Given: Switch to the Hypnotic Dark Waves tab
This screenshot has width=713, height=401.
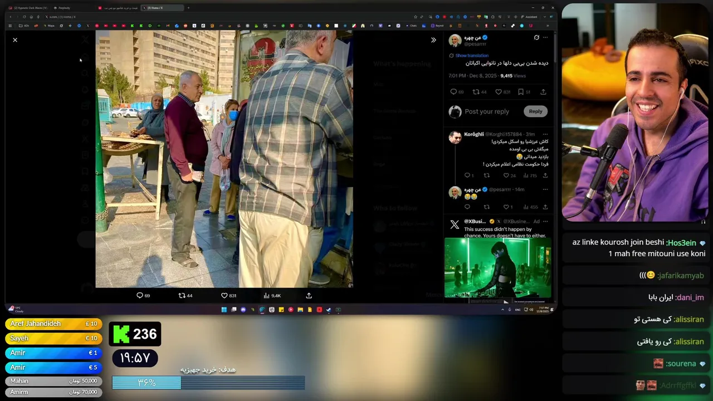Looking at the screenshot, I should pyautogui.click(x=28, y=8).
